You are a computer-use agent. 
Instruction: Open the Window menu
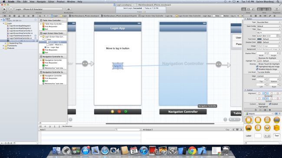click(71, 2)
